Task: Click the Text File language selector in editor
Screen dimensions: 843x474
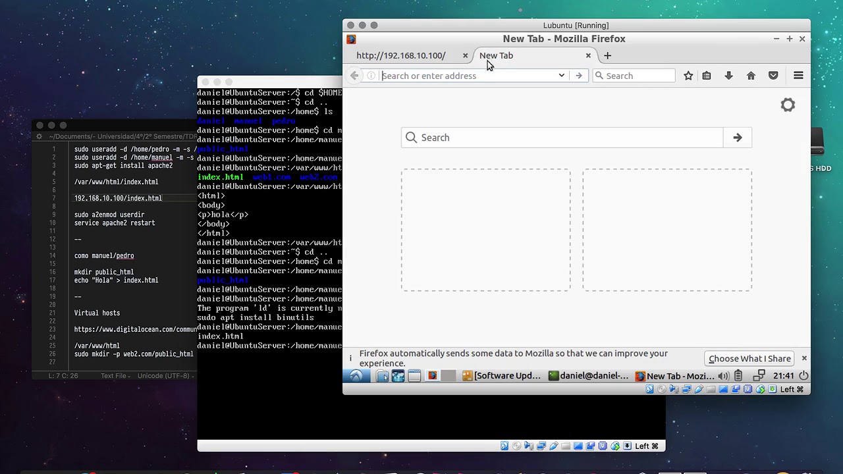Action: click(115, 376)
